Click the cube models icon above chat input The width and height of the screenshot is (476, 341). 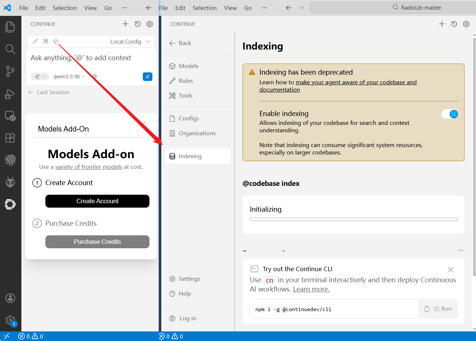(x=55, y=41)
